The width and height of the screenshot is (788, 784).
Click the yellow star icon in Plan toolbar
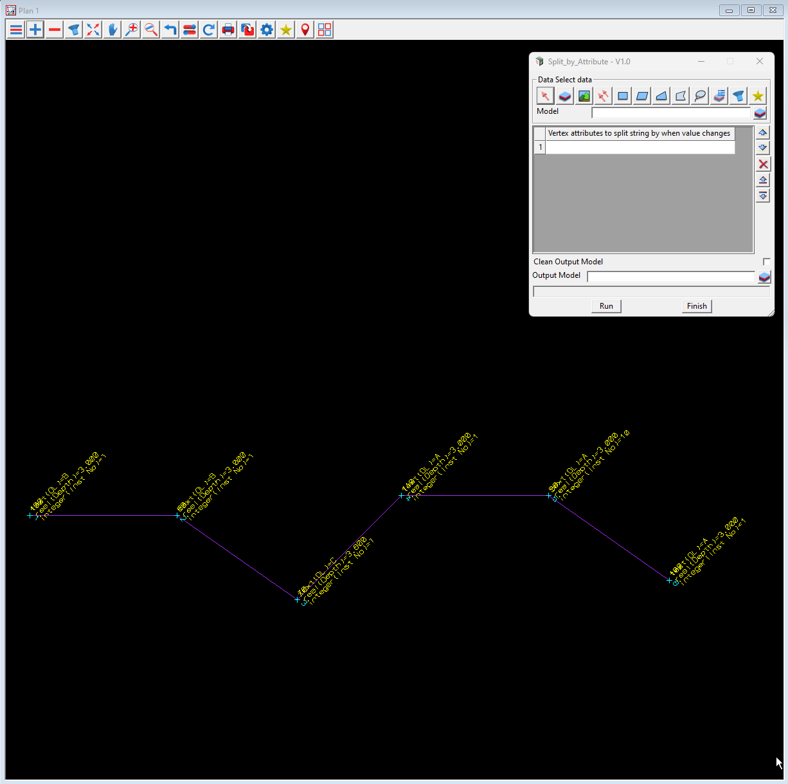click(x=286, y=30)
